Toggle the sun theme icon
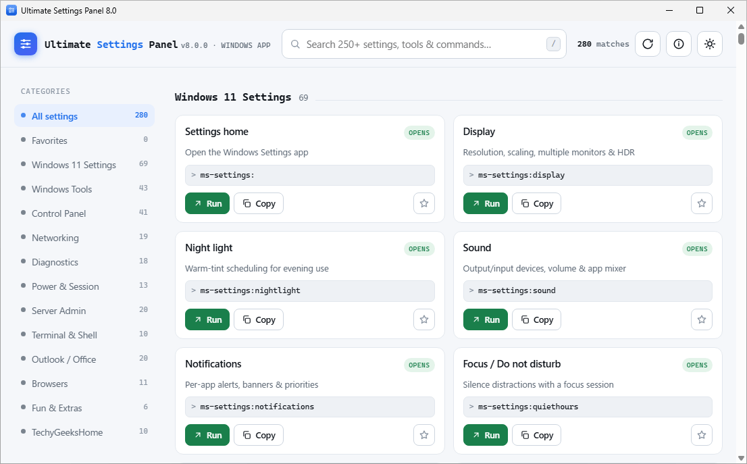 point(709,44)
